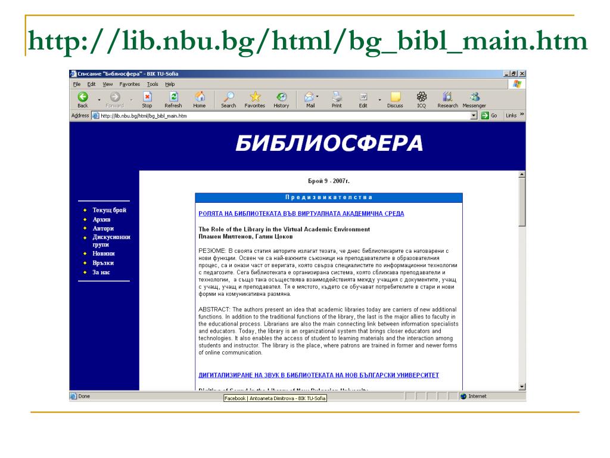The image size is (610, 458).
Task: Click the Internet zone globe icon
Action: 463,397
